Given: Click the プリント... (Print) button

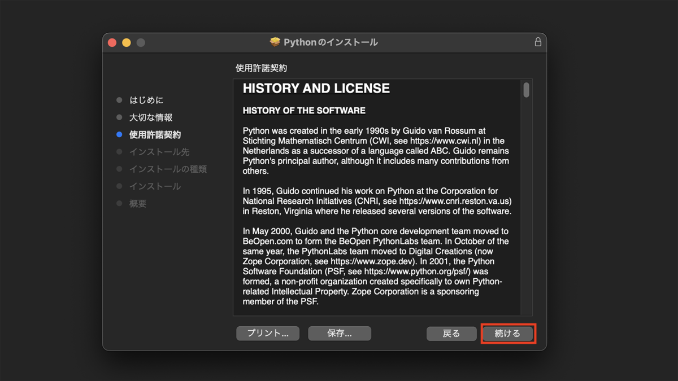Looking at the screenshot, I should tap(268, 334).
